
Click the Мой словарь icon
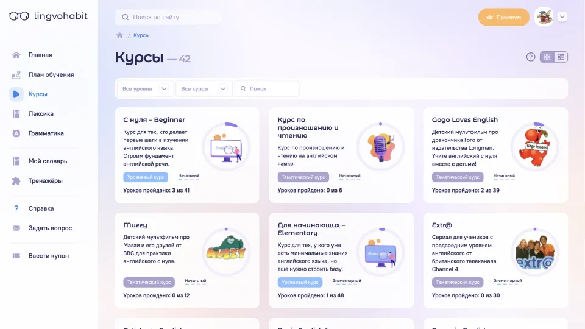click(16, 161)
